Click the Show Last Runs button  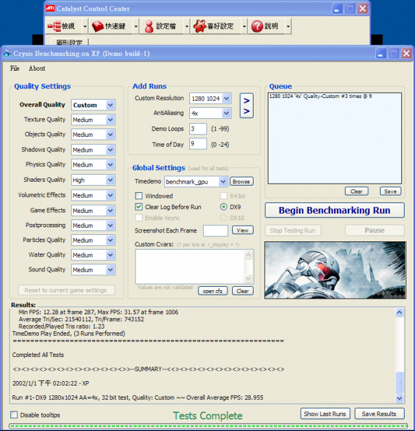[325, 413]
